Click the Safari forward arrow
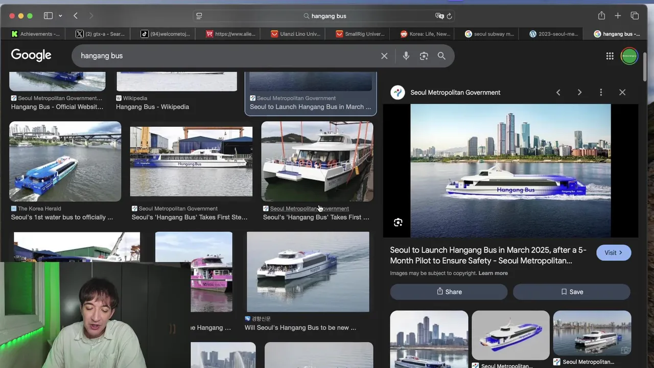 tap(91, 16)
